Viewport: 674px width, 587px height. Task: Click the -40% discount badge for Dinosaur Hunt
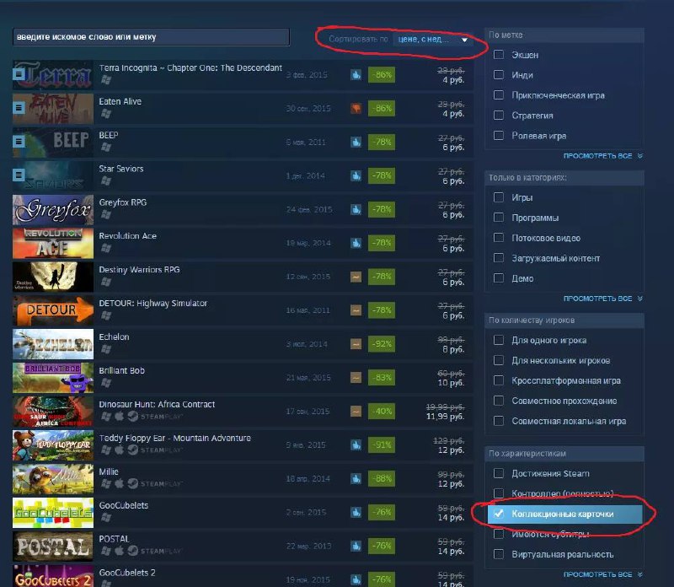pos(382,412)
